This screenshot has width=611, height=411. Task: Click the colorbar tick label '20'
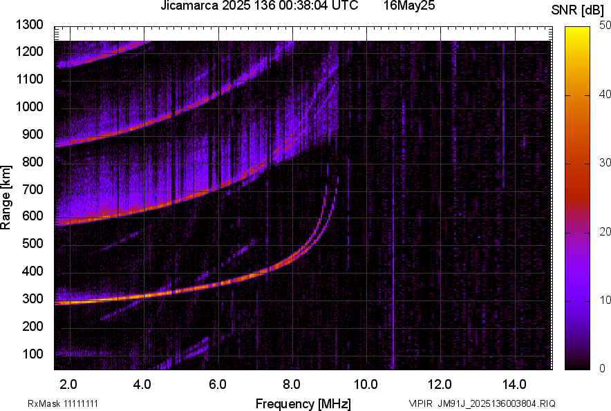[x=605, y=231]
